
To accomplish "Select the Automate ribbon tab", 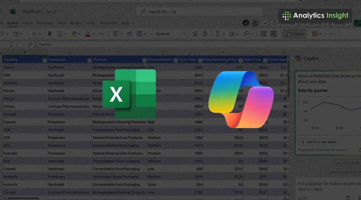I will 108,23.
